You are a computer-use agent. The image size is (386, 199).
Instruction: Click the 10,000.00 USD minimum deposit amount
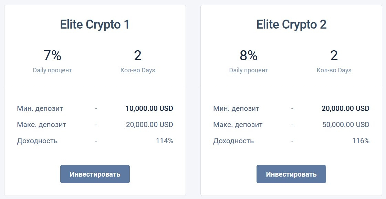click(149, 109)
